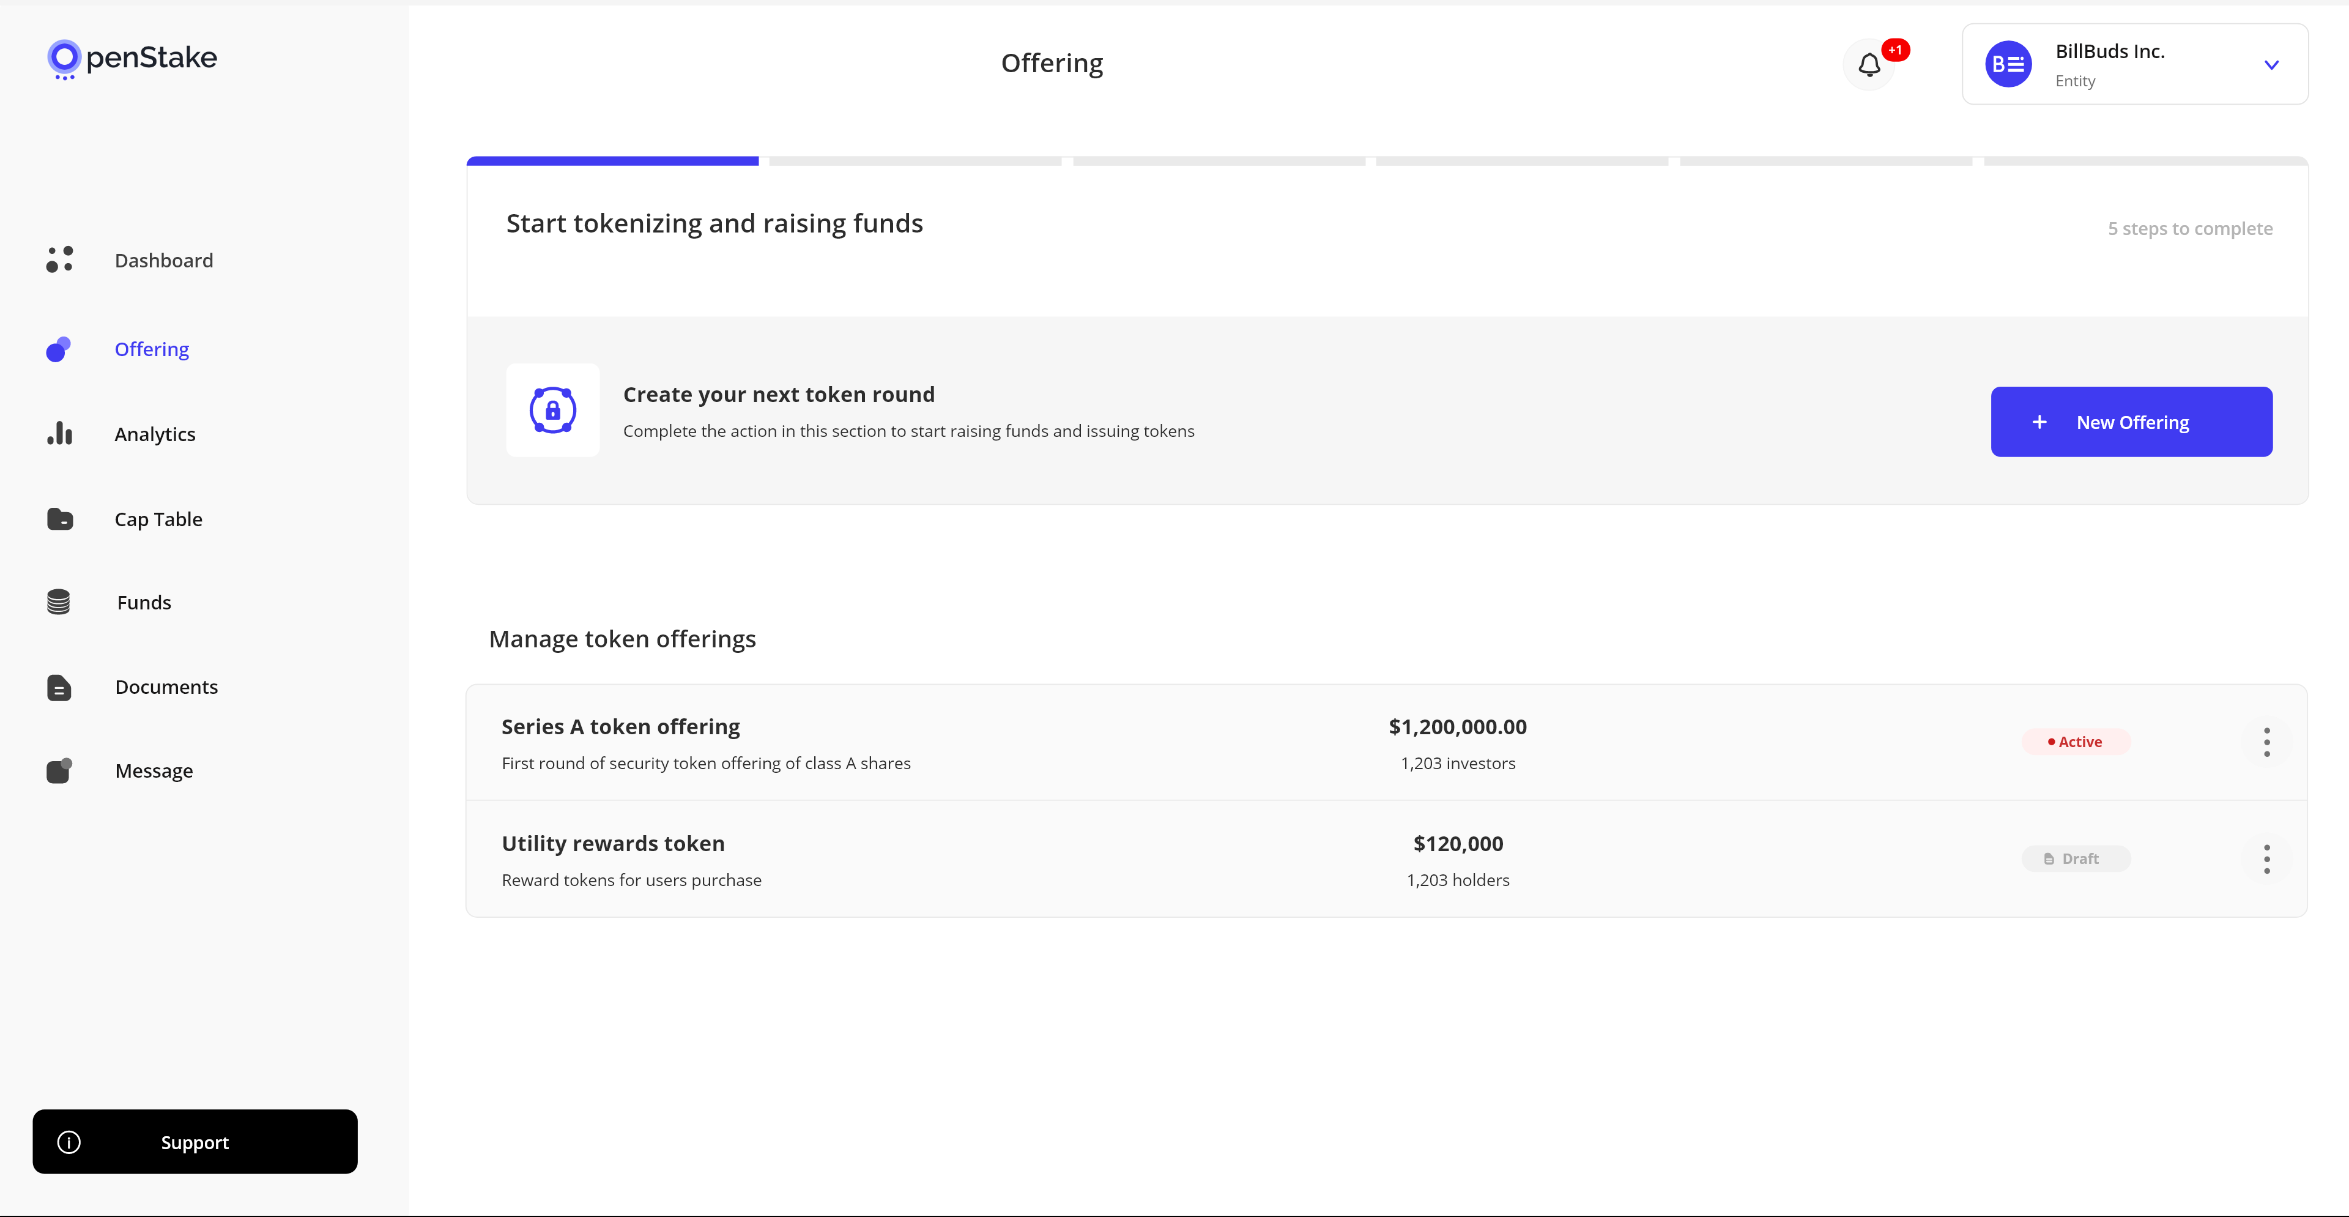Open the Offering menu item

pos(151,349)
